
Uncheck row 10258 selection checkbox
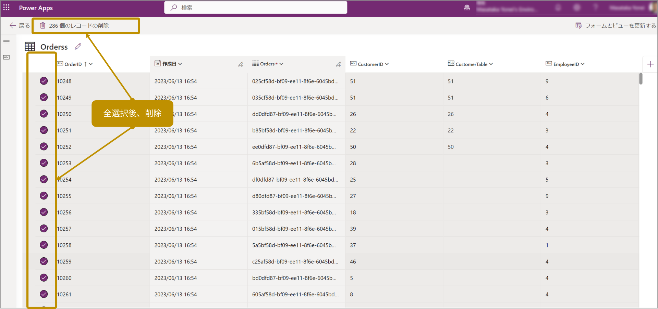[x=44, y=245]
